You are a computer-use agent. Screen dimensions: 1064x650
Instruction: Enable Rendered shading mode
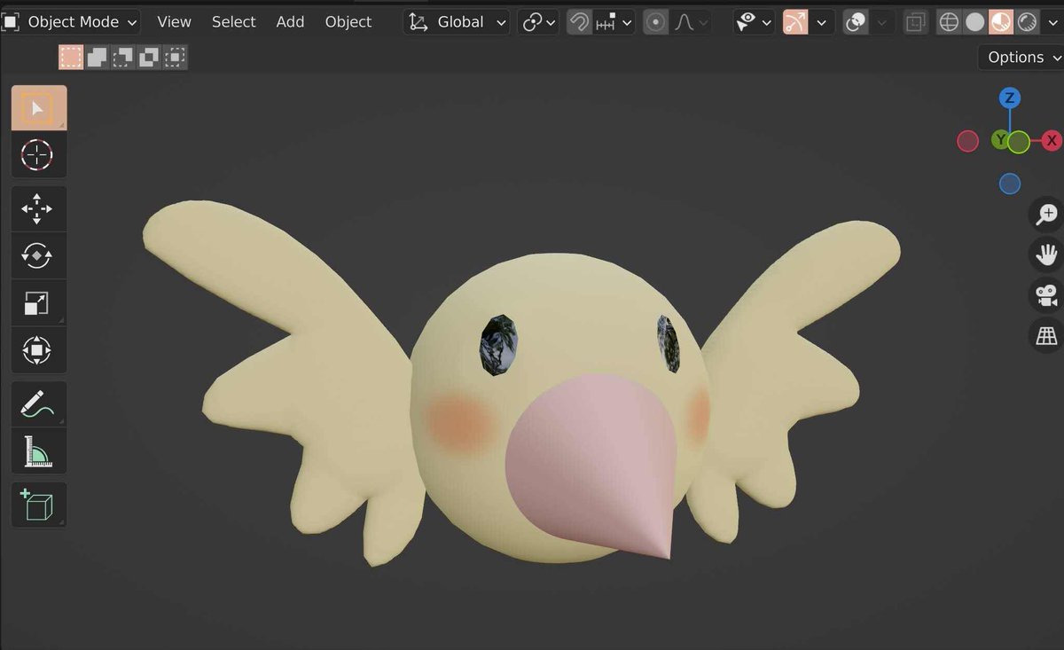(x=1027, y=22)
